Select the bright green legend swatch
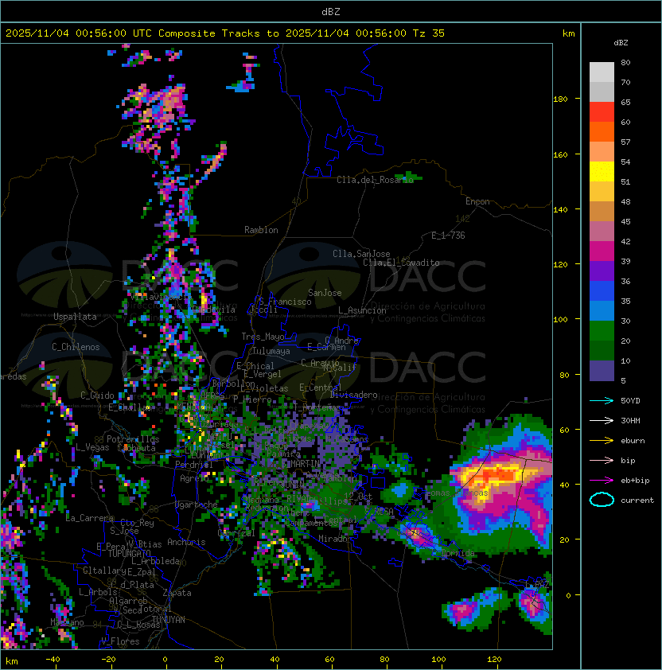Screen dimensions: 662x670 coord(602,331)
